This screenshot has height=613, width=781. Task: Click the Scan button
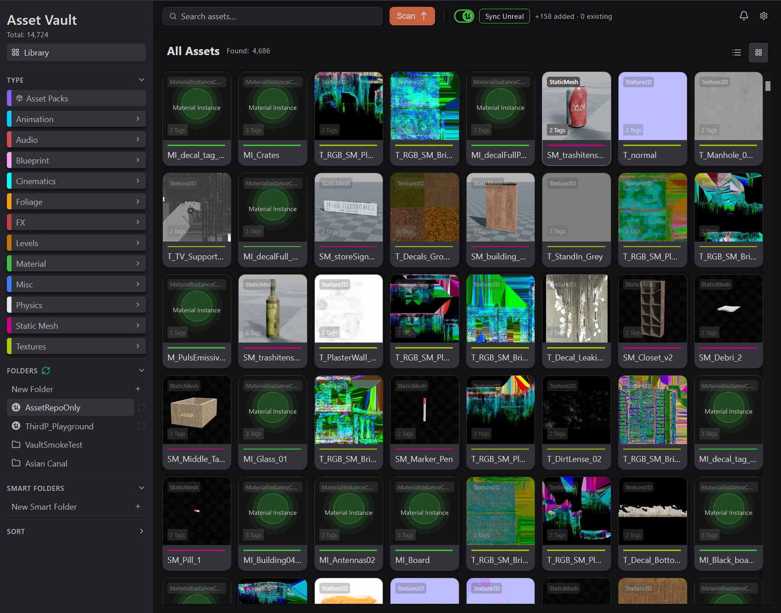click(412, 16)
